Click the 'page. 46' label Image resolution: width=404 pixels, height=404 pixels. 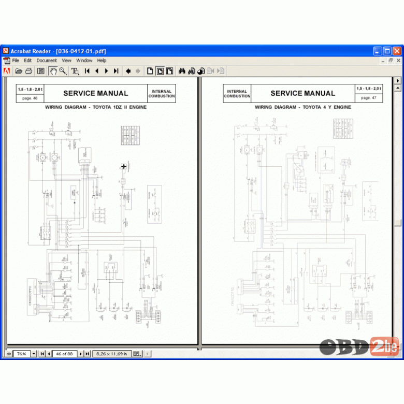tap(30, 98)
